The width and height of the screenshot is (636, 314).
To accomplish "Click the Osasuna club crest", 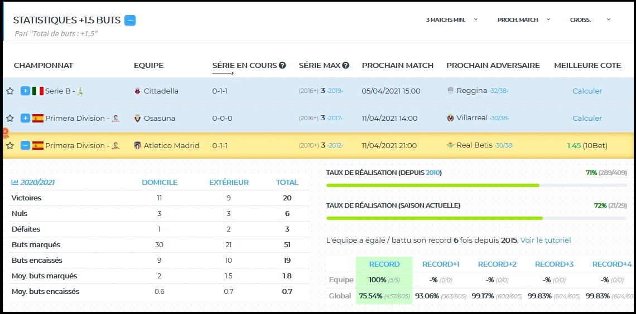I will pyautogui.click(x=137, y=118).
